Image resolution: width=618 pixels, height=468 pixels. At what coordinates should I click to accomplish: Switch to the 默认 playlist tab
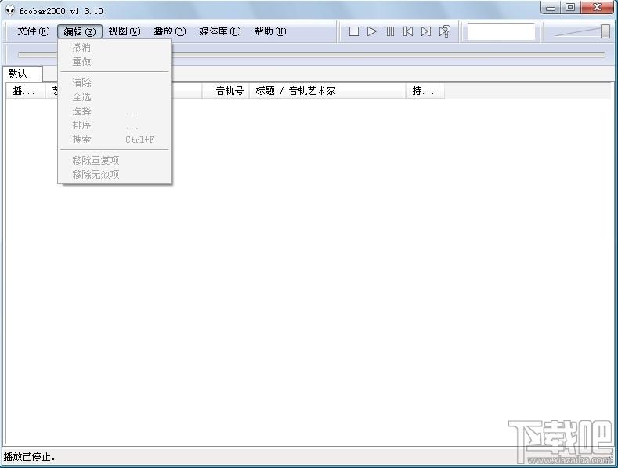click(22, 74)
